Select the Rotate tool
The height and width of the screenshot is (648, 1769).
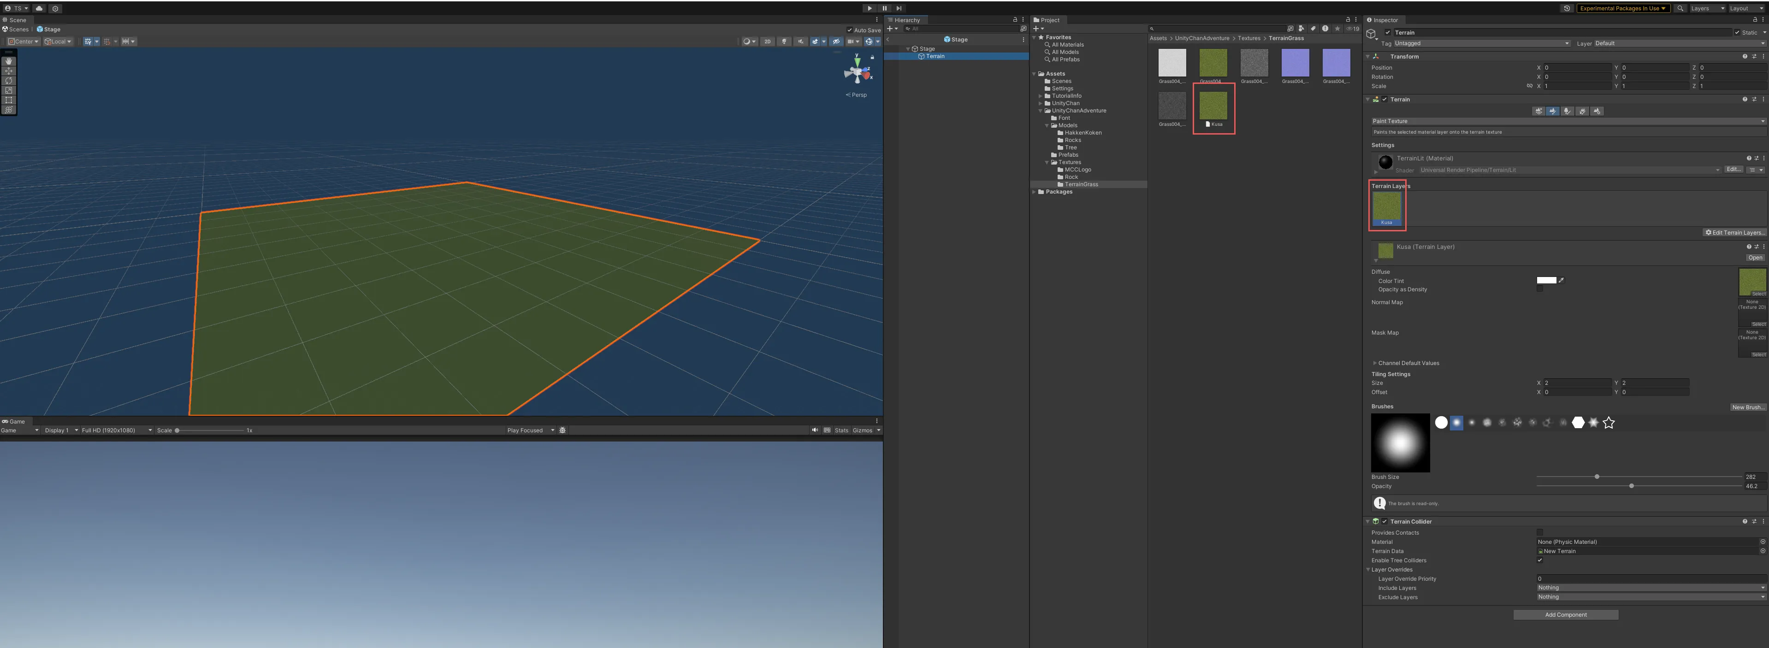pos(9,80)
